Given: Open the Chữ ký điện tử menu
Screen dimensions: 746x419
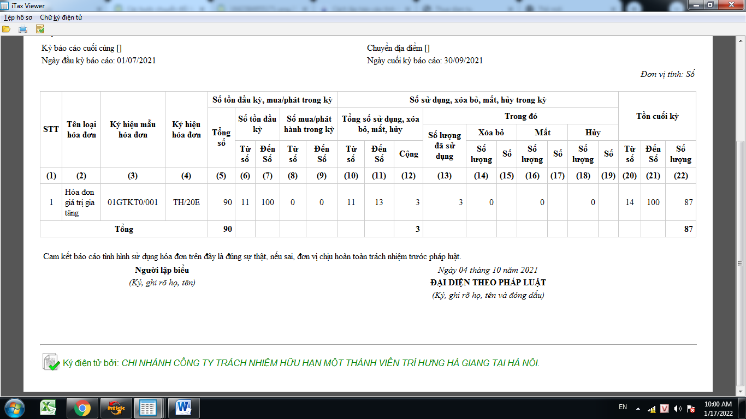Looking at the screenshot, I should [x=61, y=17].
